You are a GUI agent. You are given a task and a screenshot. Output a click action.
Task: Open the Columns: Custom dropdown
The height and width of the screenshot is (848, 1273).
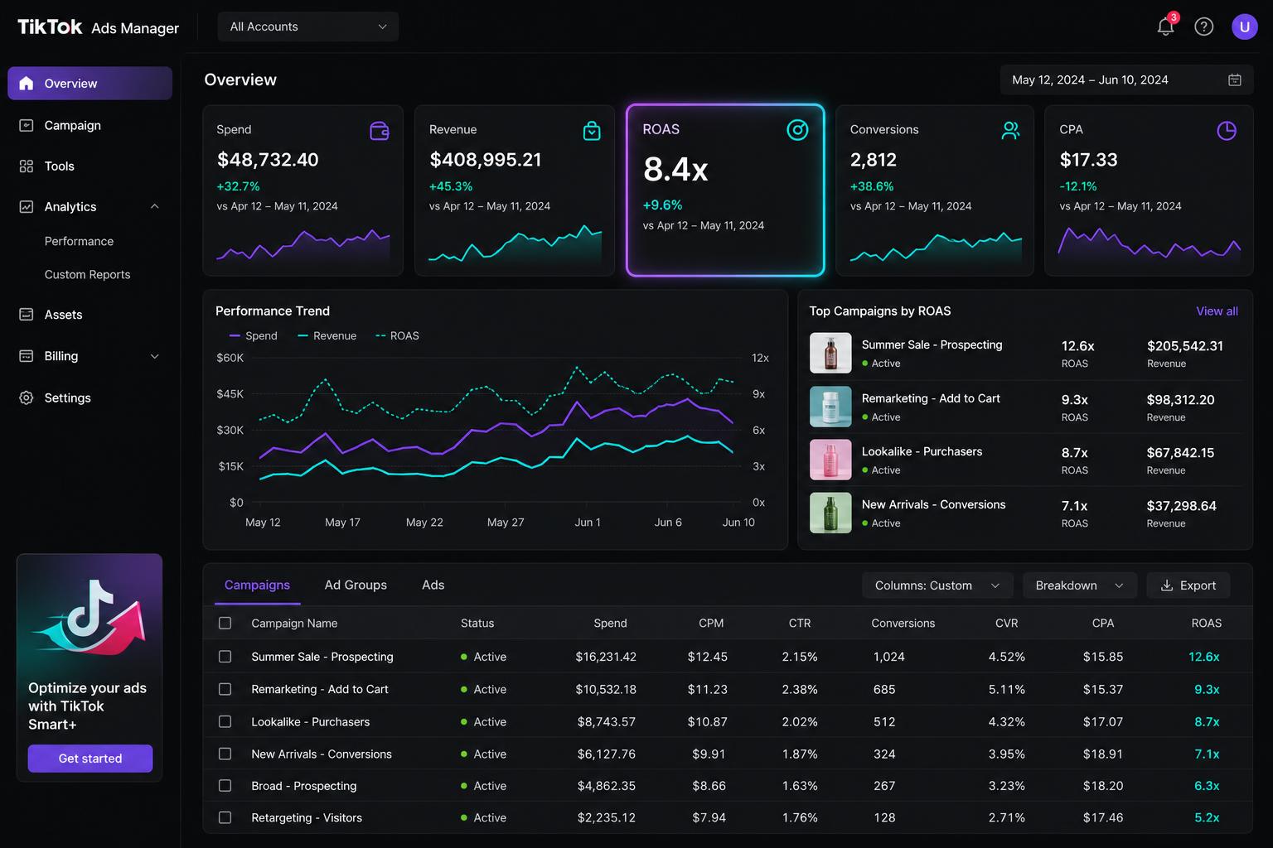(937, 585)
